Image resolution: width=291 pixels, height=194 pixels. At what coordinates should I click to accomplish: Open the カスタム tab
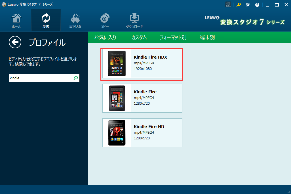pos(139,37)
